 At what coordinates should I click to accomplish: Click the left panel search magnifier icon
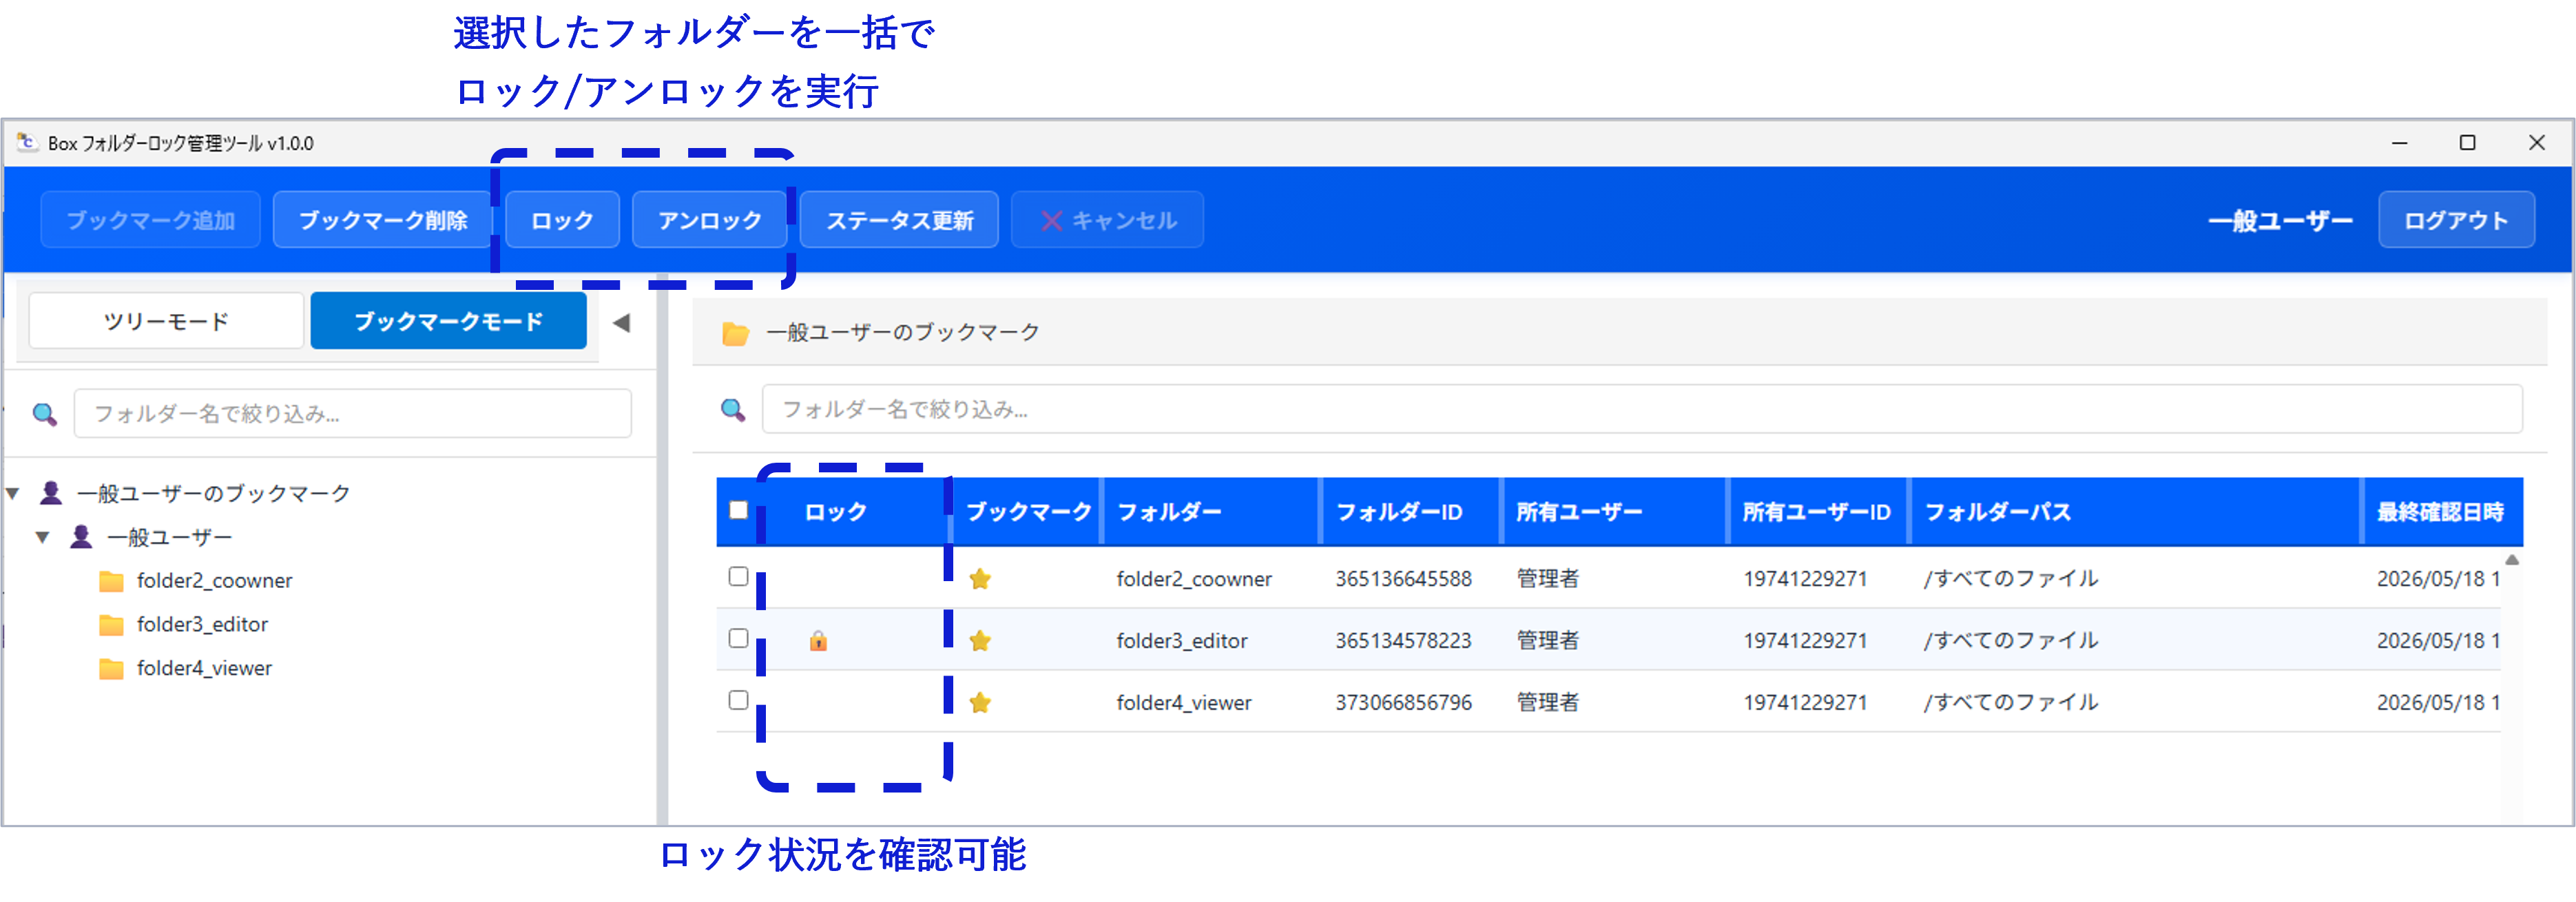(44, 413)
